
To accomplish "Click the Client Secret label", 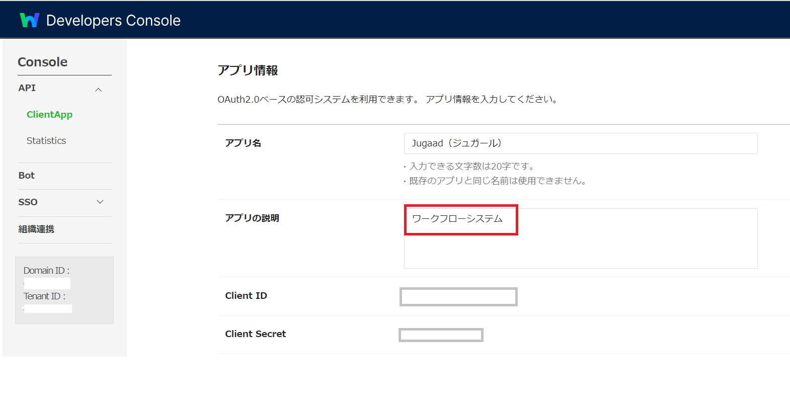I will click(256, 334).
